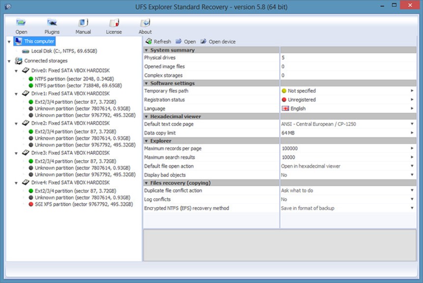Click the Open button beside Refresh
This screenshot has width=423, height=283.
coord(186,42)
